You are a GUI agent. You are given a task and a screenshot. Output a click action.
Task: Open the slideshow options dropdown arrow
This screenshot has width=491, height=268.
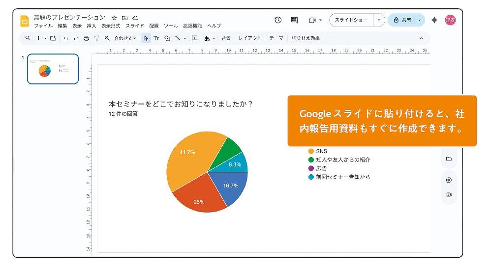379,20
